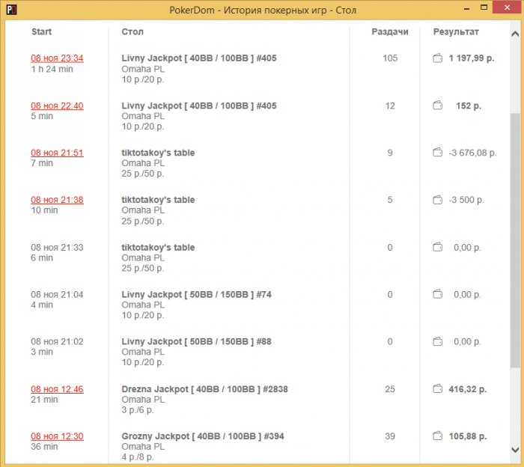Open the 08 ноя 12:46 Drezna session

point(57,389)
